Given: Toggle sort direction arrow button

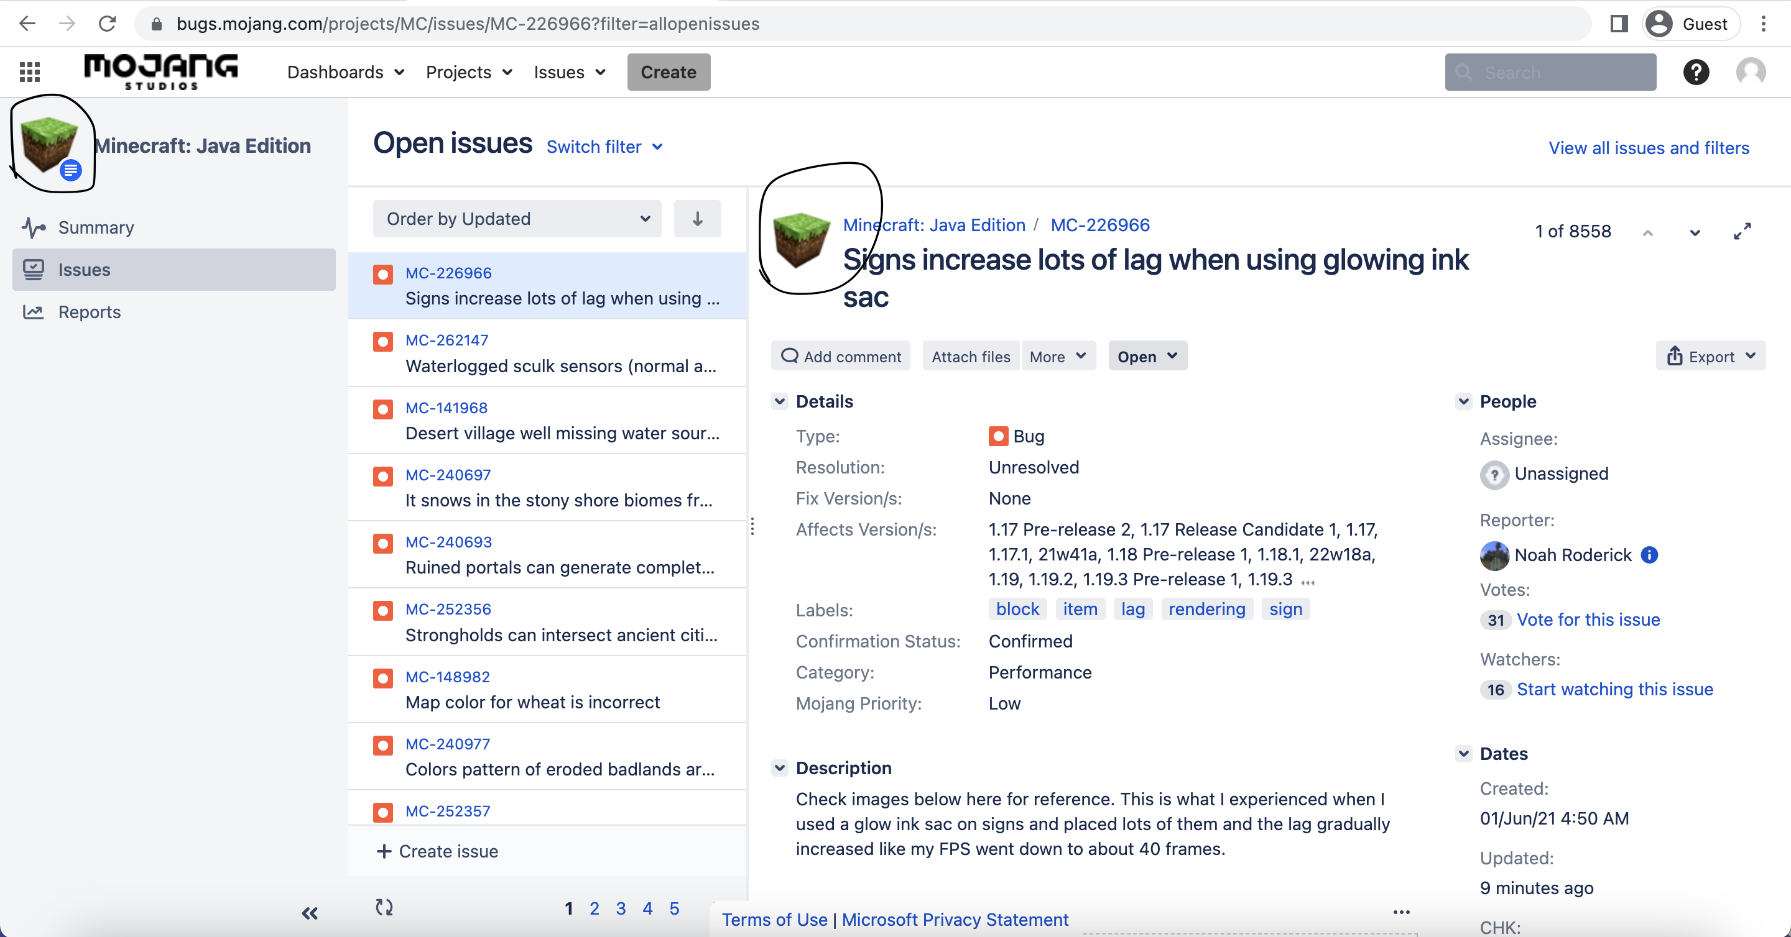Looking at the screenshot, I should (696, 219).
